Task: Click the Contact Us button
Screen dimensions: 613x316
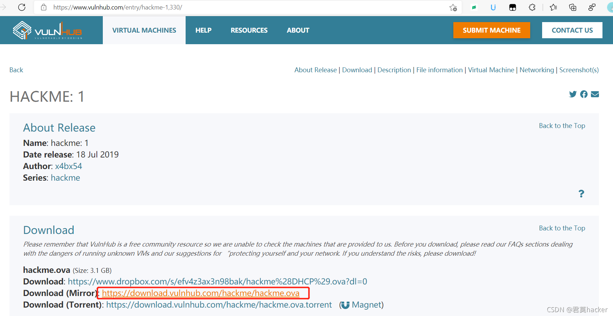Action: [x=572, y=30]
